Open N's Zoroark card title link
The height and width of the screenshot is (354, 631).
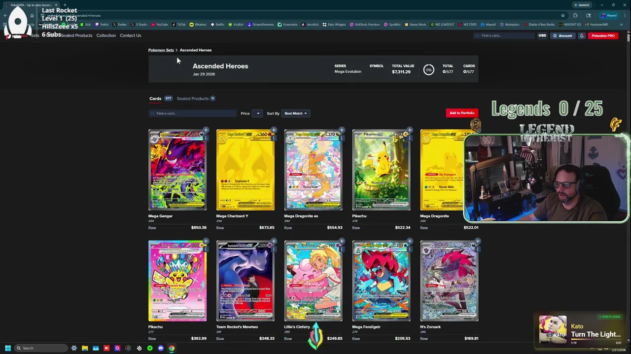click(x=430, y=327)
